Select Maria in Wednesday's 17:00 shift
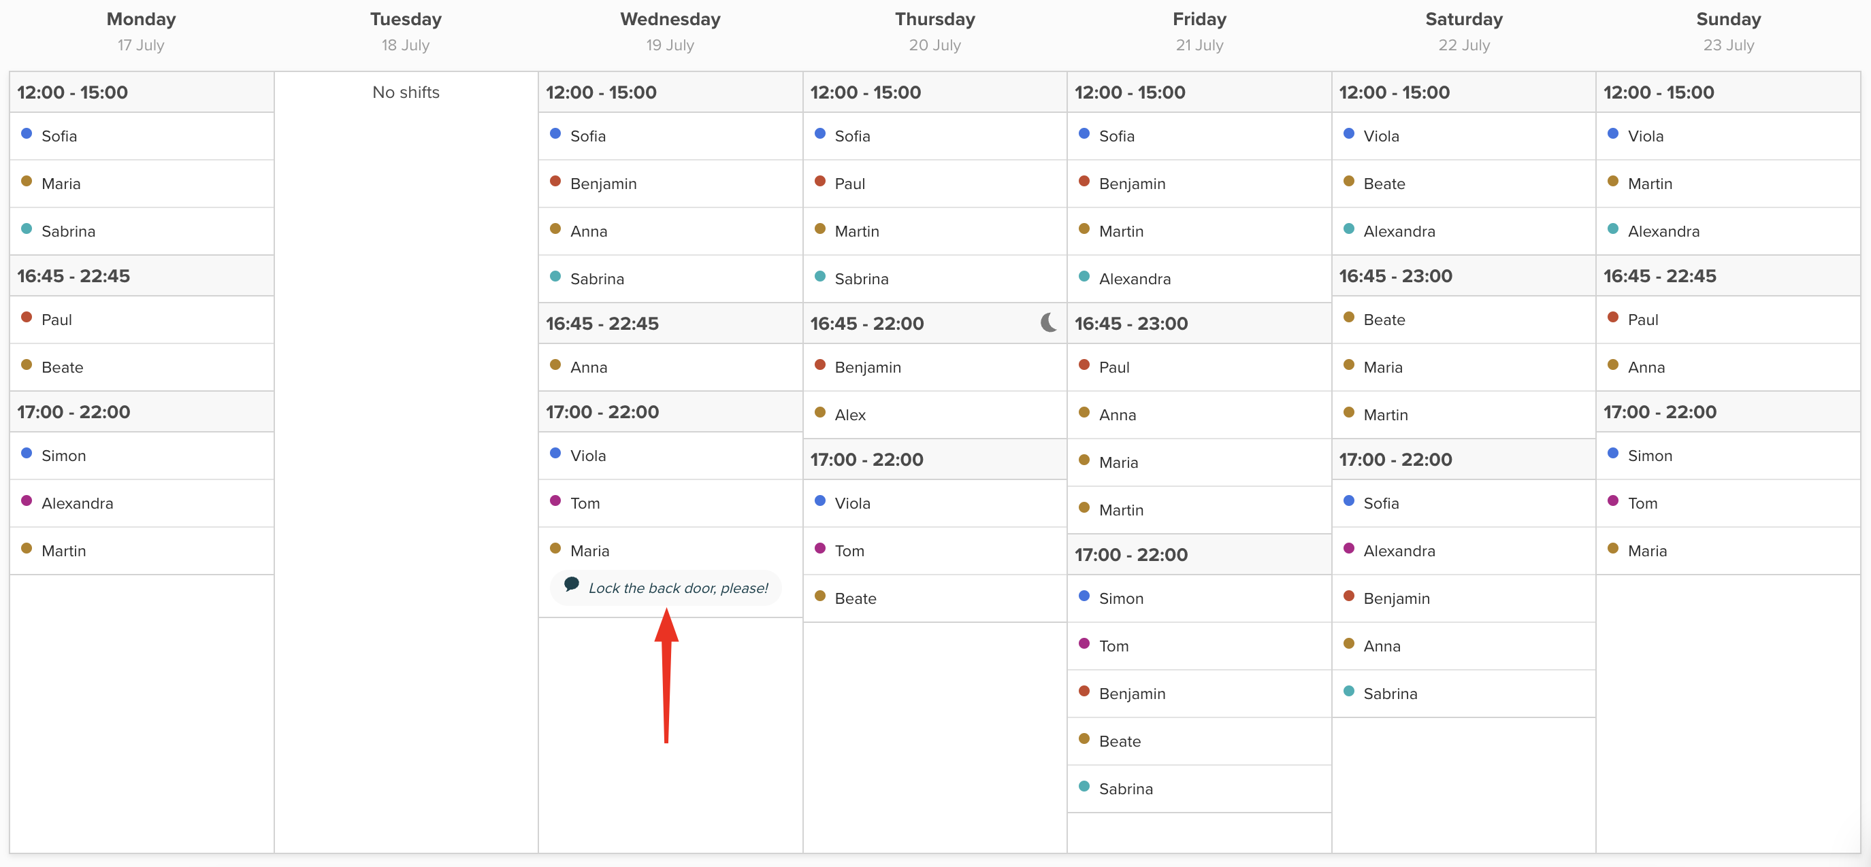The height and width of the screenshot is (867, 1871). click(590, 551)
